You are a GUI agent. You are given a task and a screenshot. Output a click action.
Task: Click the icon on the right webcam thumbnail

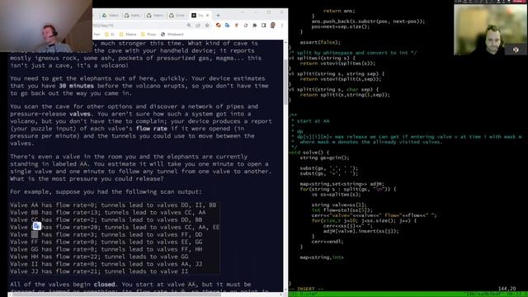click(x=516, y=49)
